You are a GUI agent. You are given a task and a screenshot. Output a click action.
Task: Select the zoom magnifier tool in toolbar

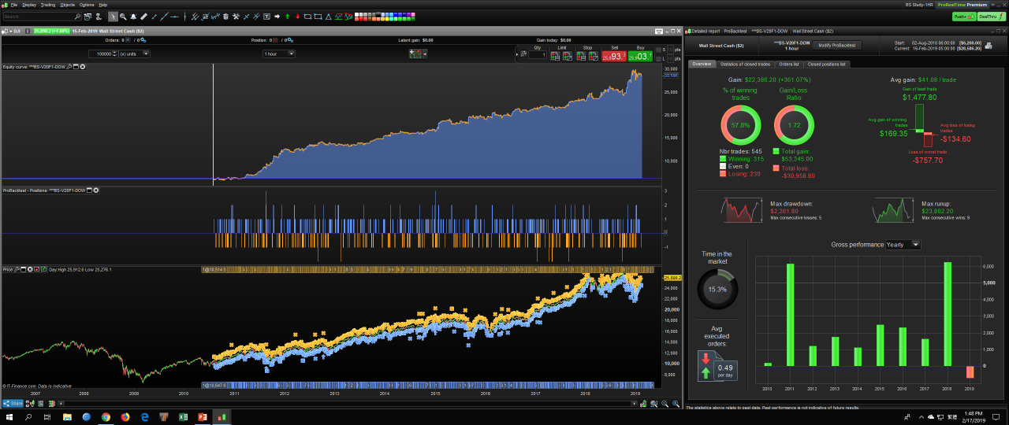[x=123, y=16]
